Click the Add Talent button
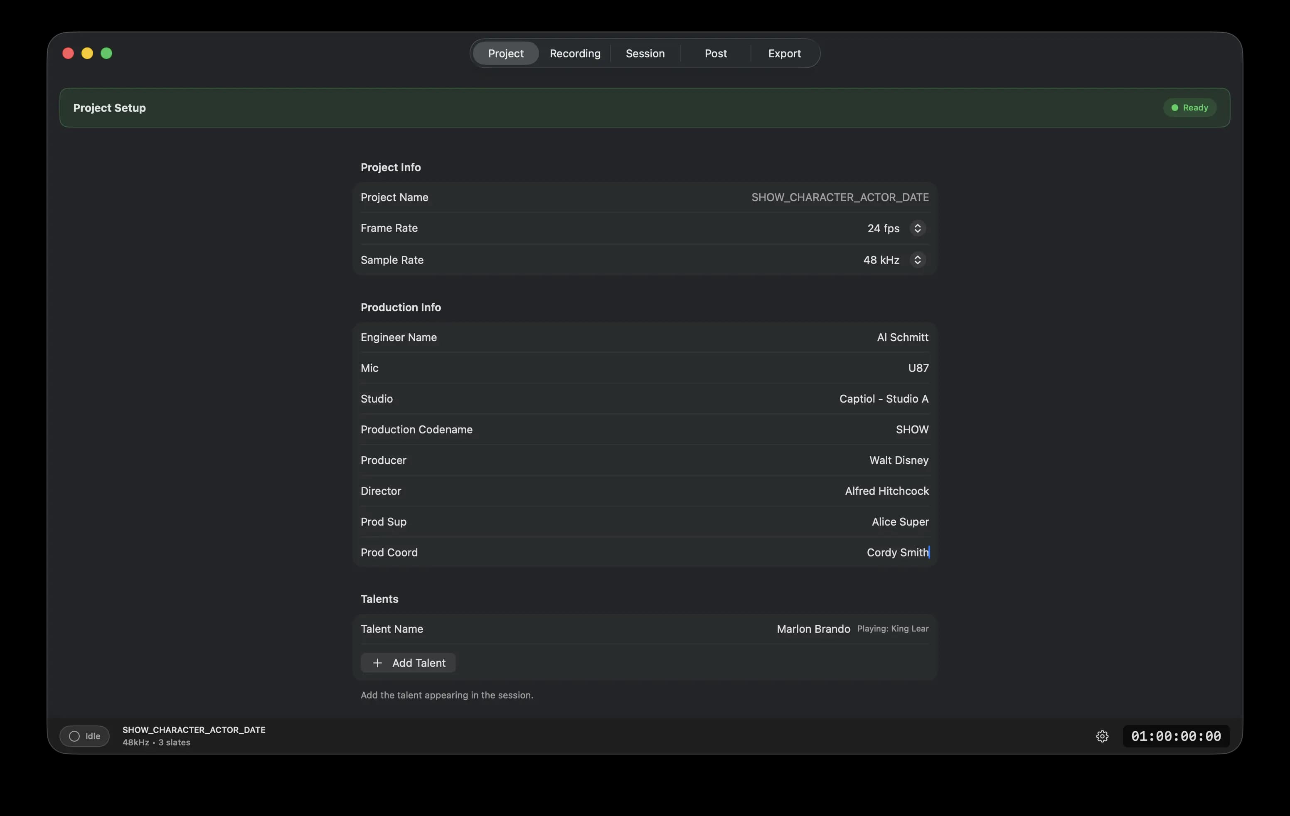Screen dimensions: 1290x816 pyautogui.click(x=408, y=663)
